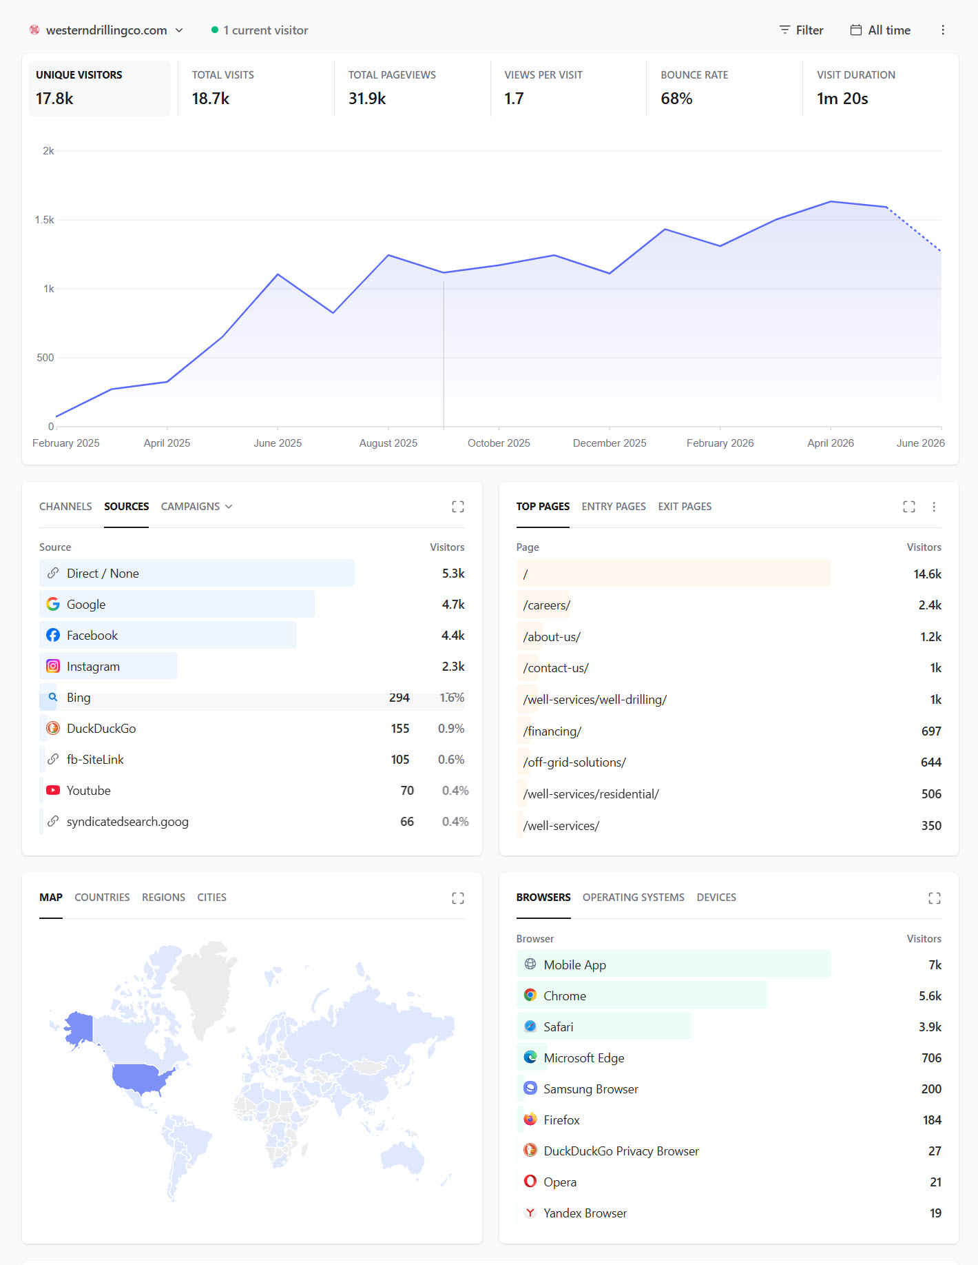Switch to the Countries tab

102,898
